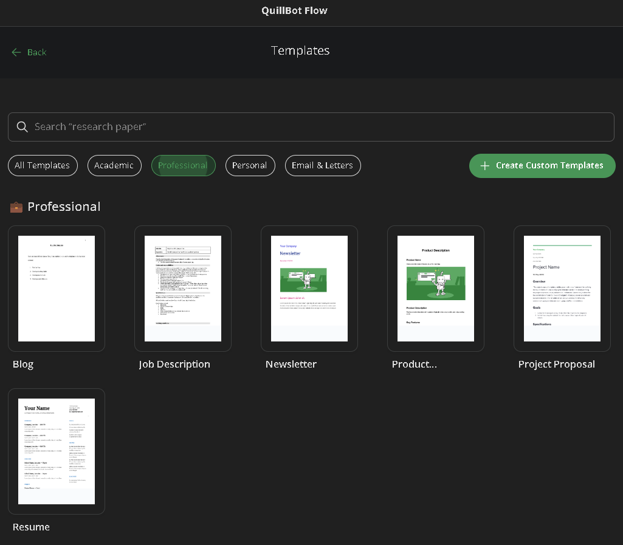Select the All Templates filter
623x545 pixels.
pyautogui.click(x=43, y=165)
